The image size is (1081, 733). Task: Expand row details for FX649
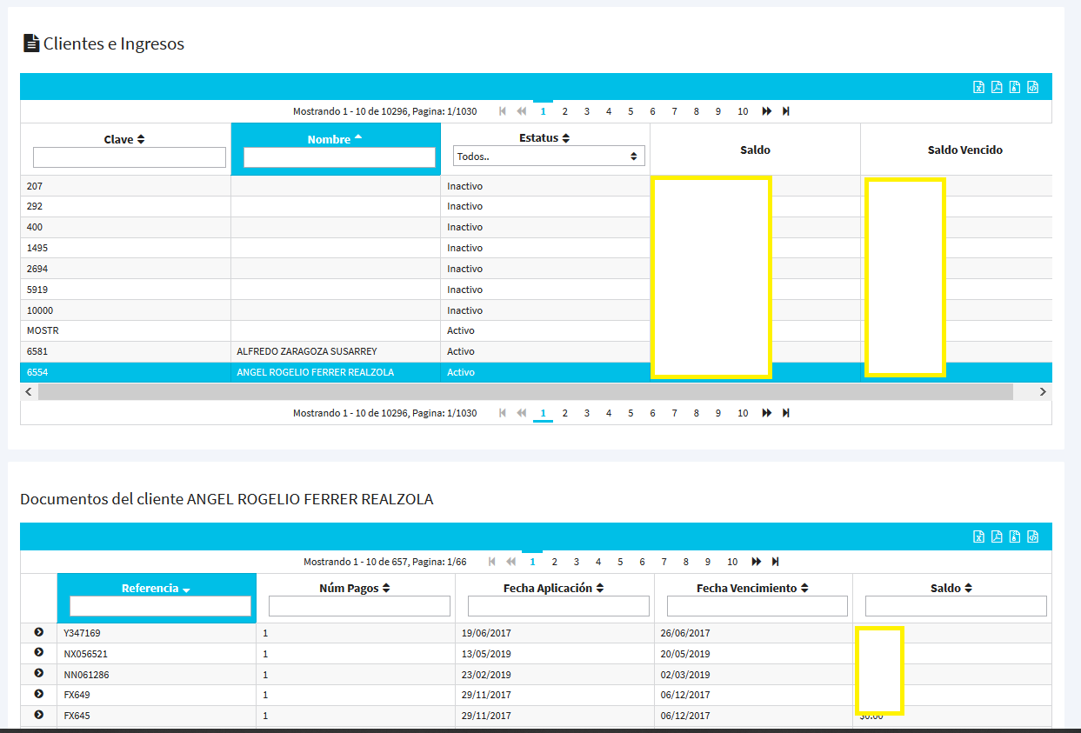[x=38, y=694]
